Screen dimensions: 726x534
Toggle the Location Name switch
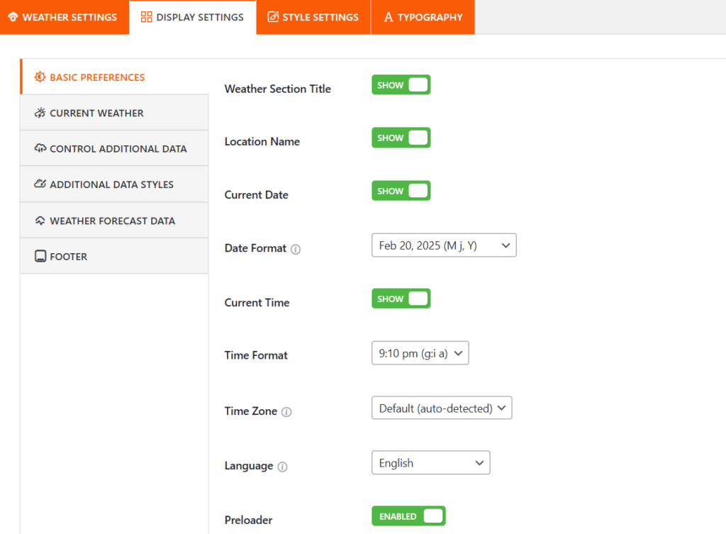pyautogui.click(x=401, y=138)
